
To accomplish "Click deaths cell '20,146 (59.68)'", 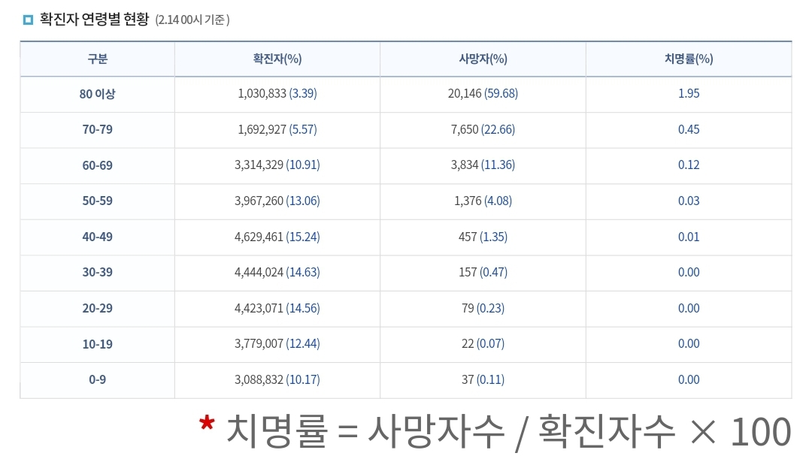I will (x=483, y=94).
